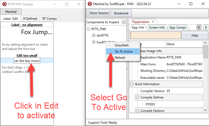209x126 pixels.
Task: Click the Help button
Action: [x=195, y=35]
